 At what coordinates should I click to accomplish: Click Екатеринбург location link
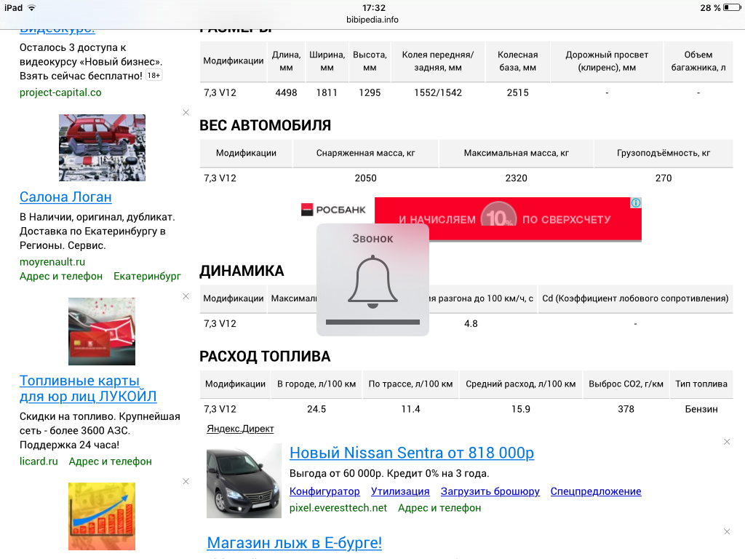[147, 276]
